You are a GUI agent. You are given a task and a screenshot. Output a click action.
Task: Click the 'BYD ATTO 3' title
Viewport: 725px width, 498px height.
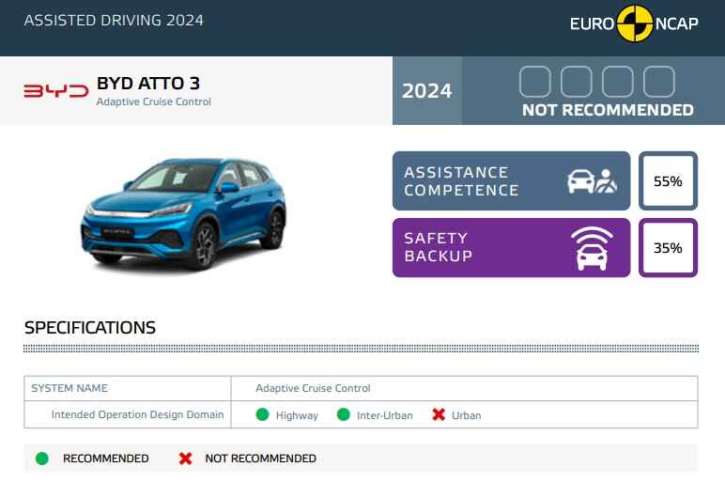click(x=148, y=84)
